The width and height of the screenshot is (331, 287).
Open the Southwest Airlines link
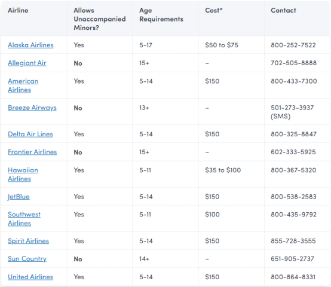24,219
